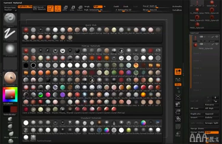Select the Move transform tool in top shelf

click(65, 8)
